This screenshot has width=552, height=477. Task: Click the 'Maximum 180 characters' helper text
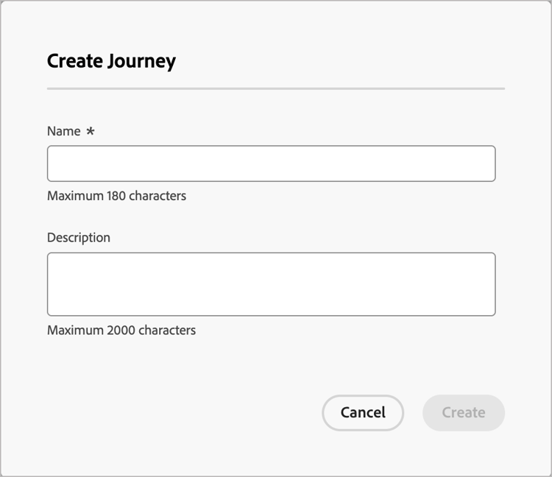coord(116,196)
